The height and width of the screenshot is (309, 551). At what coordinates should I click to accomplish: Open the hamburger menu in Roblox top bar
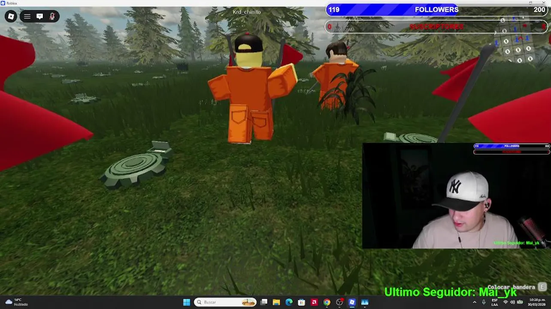point(27,16)
